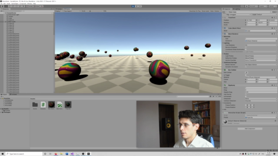Click the Add Component button
The height and width of the screenshot is (156, 278).
pos(250,129)
